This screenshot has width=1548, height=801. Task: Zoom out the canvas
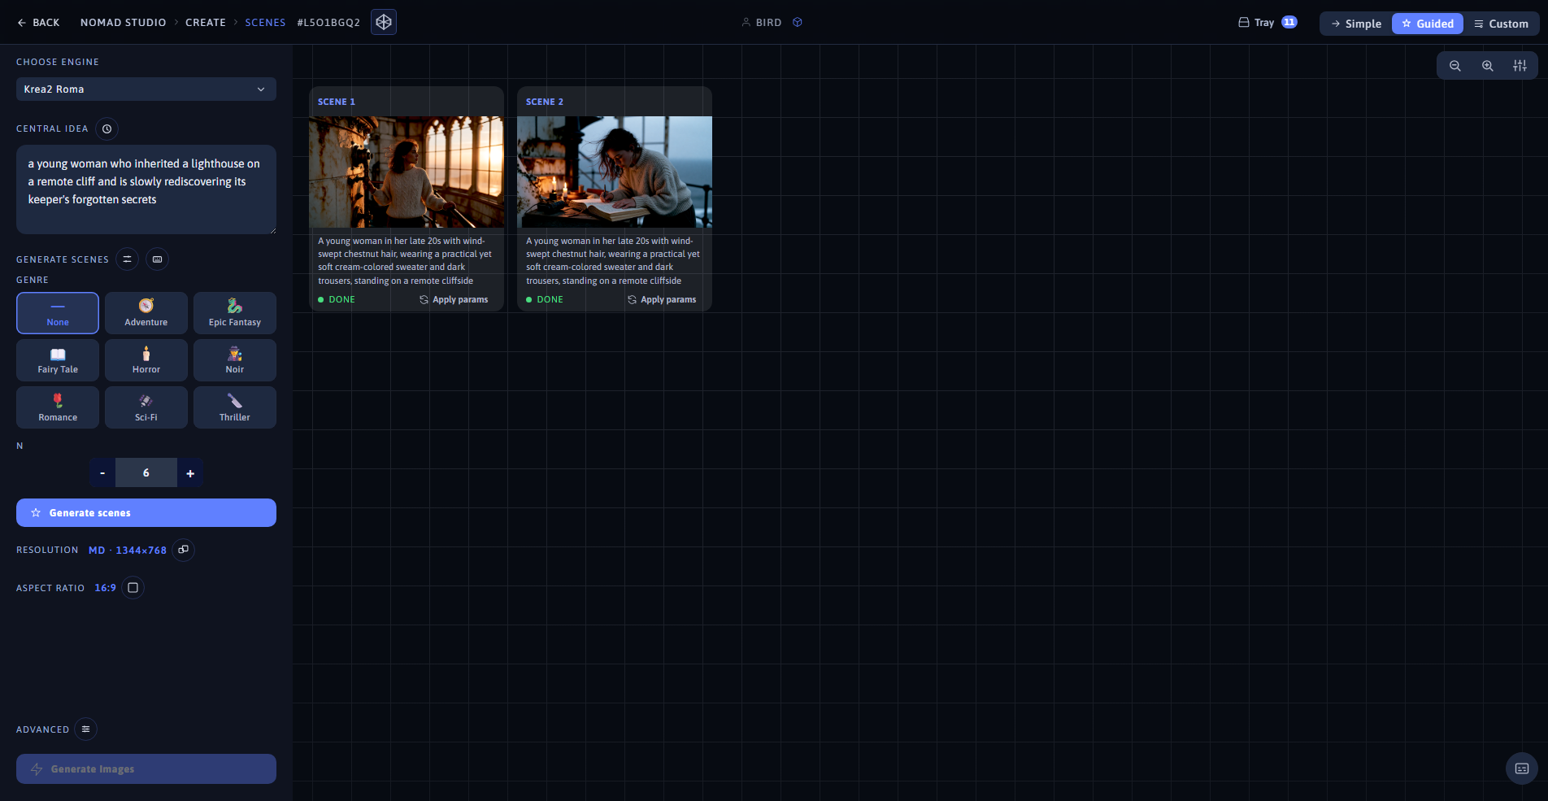[1455, 66]
